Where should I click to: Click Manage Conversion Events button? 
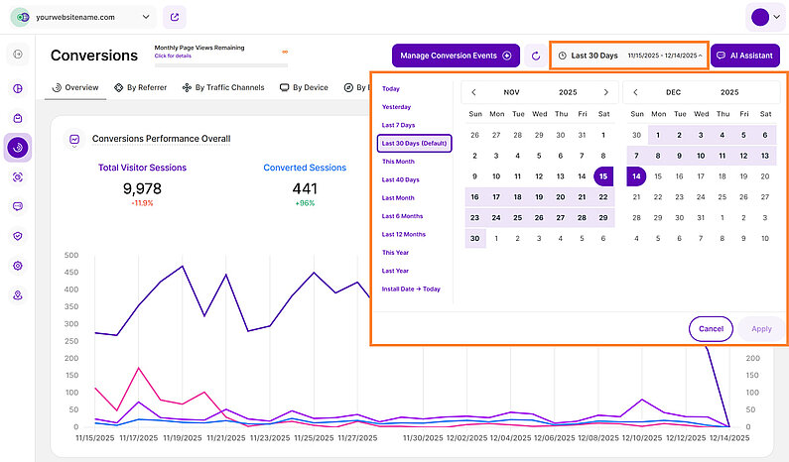pos(456,56)
